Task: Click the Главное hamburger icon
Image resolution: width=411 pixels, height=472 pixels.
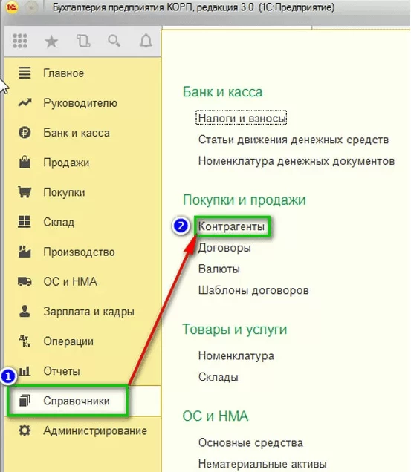Action: click(x=25, y=73)
